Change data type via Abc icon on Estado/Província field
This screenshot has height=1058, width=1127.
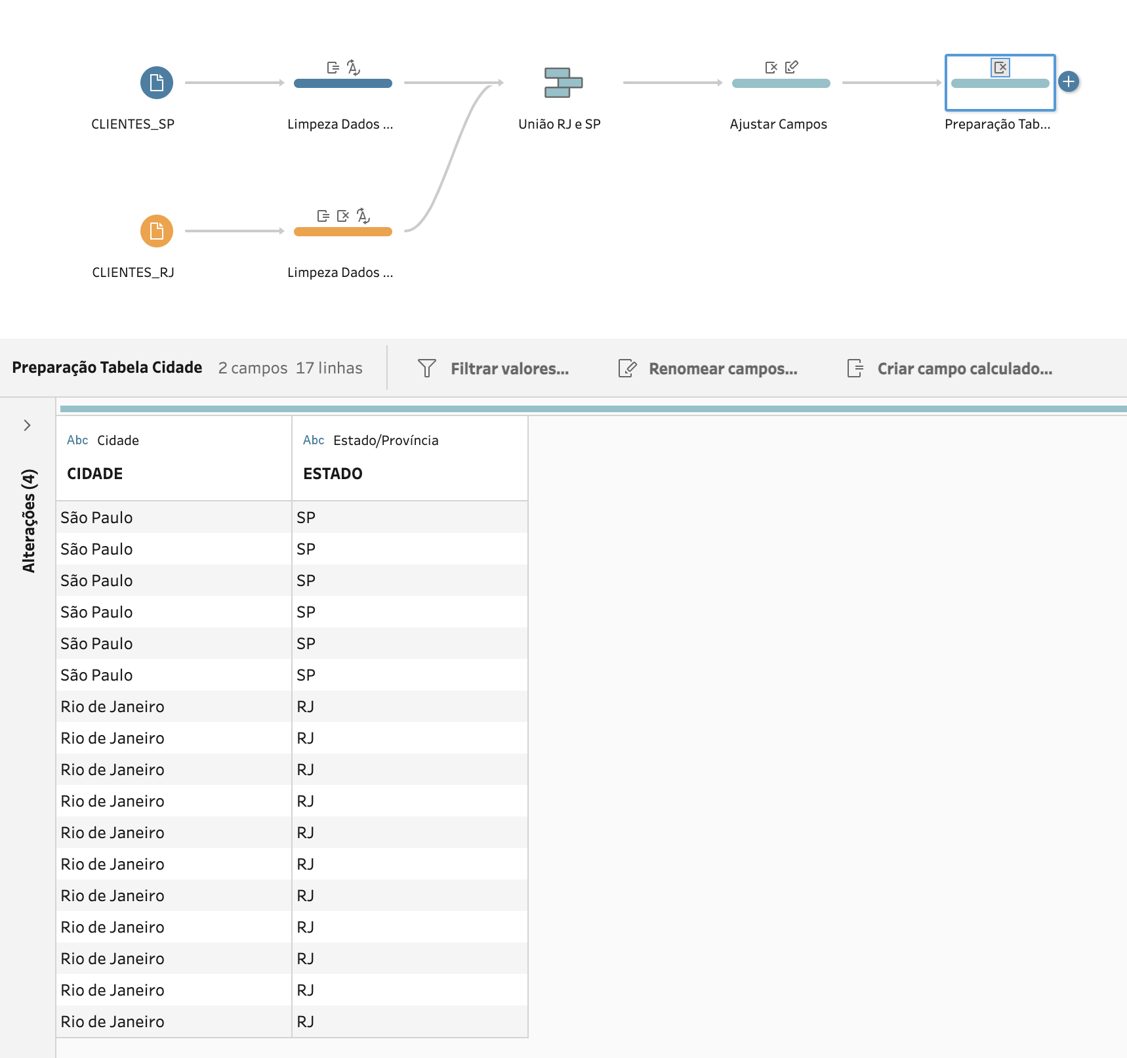coord(314,440)
